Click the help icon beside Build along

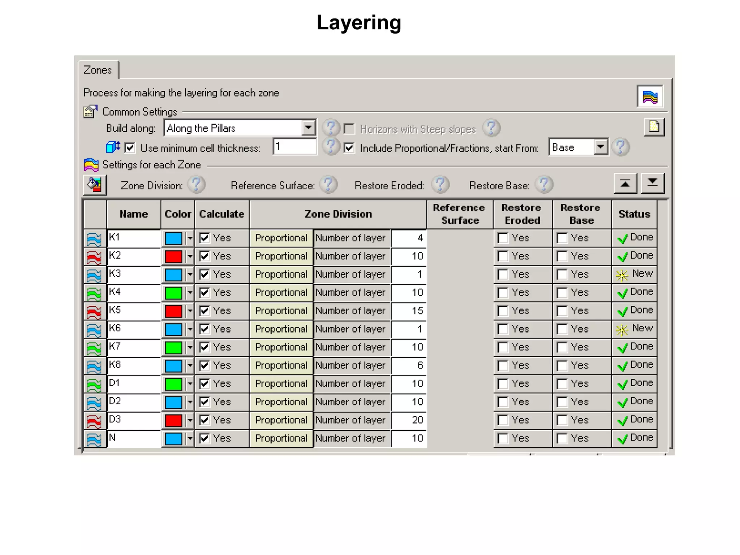331,128
